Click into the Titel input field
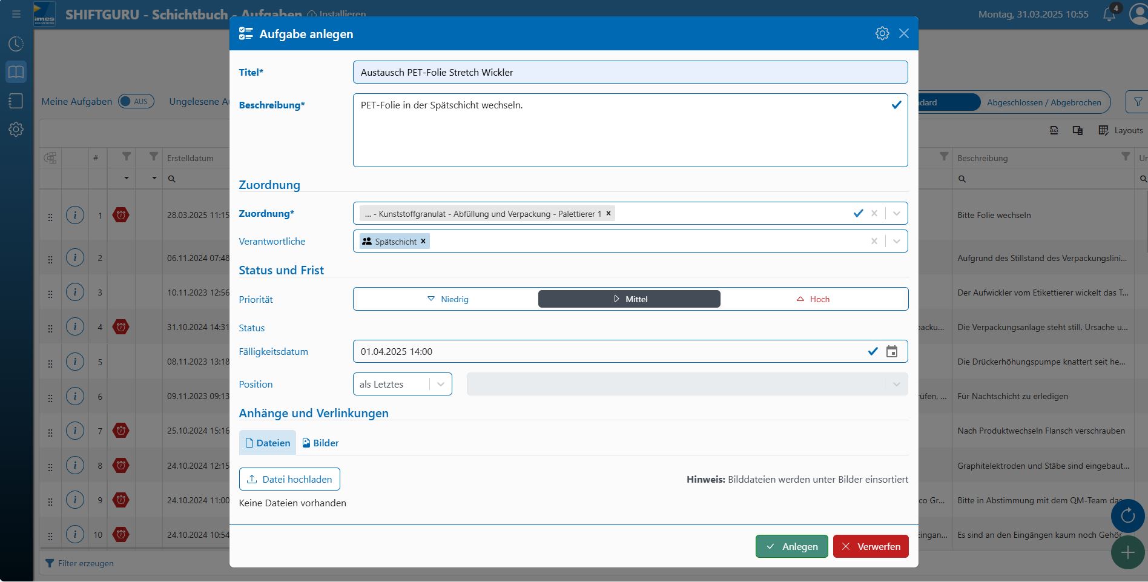1148x582 pixels. click(630, 72)
